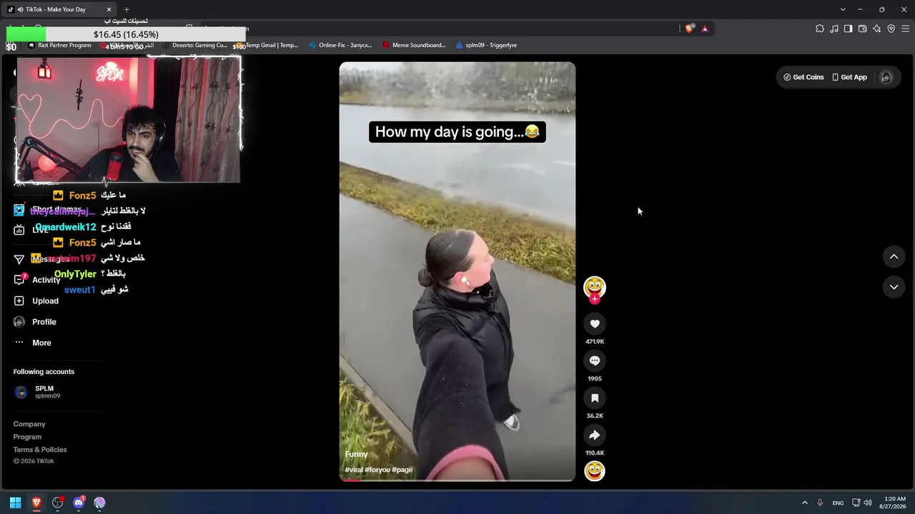The width and height of the screenshot is (915, 514).
Task: Pause the playing TikTok video
Action: [x=457, y=271]
